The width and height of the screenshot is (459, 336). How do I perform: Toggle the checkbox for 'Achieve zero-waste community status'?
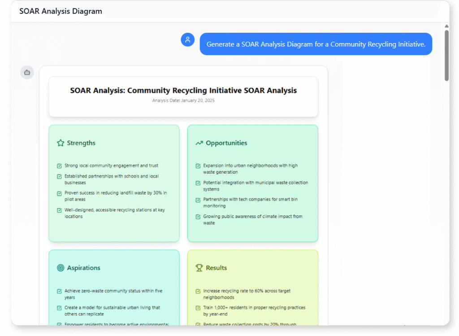coord(59,291)
